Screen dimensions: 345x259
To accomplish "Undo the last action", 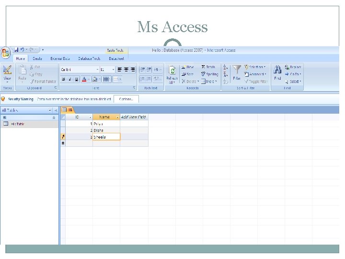I will coord(22,50).
